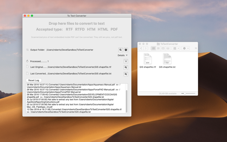Click the Output Folder path text
The width and height of the screenshot is (227, 142).
(x=70, y=50)
